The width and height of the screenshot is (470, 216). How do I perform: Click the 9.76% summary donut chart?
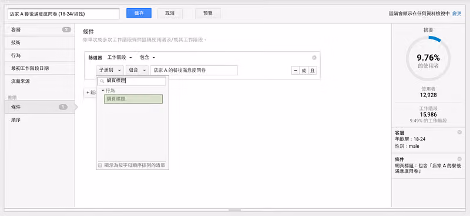tap(428, 58)
